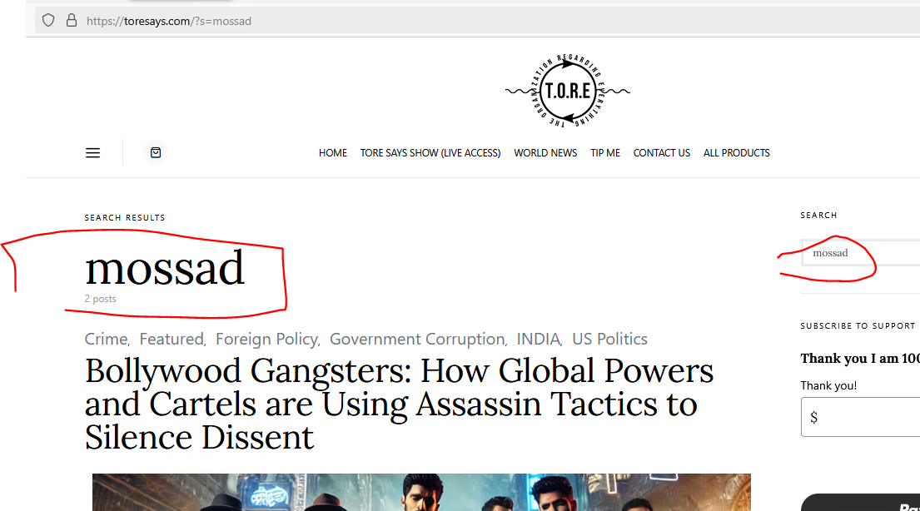This screenshot has width=920, height=511.
Task: Click the Government Corruption category link
Action: 417,339
